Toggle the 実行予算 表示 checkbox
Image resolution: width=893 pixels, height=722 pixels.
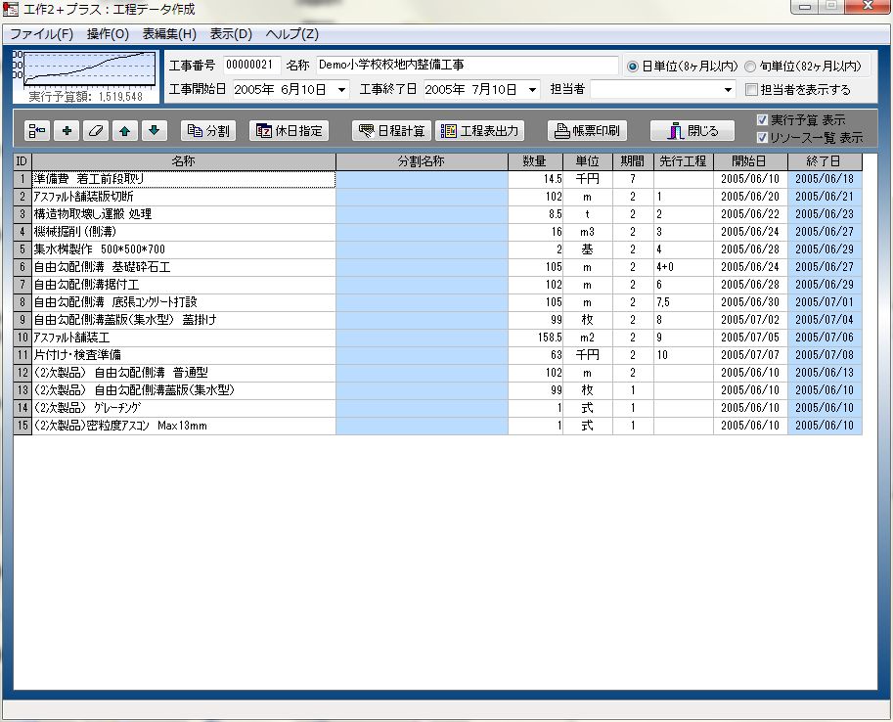coord(762,120)
